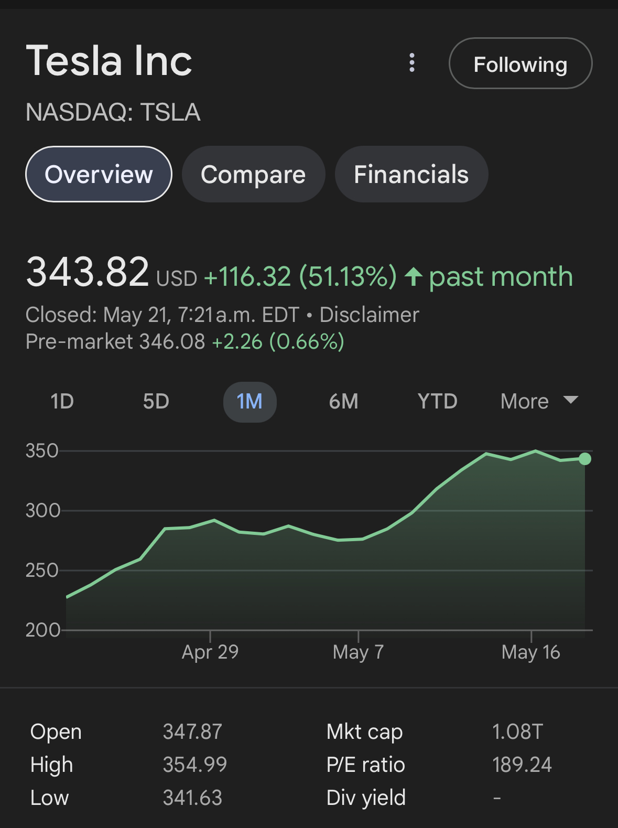This screenshot has height=828, width=618.
Task: Click the +2.26 (0.66%) pre-market change
Action: coord(278,342)
